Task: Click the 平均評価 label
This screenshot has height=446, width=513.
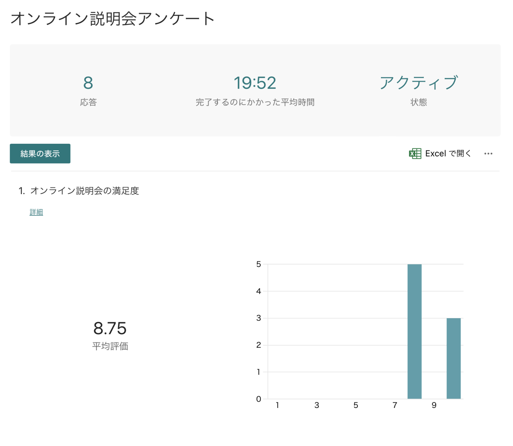Action: coord(110,346)
